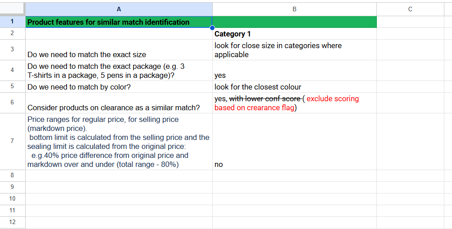Click the select-all corner box
452x229 pixels.
12,9
